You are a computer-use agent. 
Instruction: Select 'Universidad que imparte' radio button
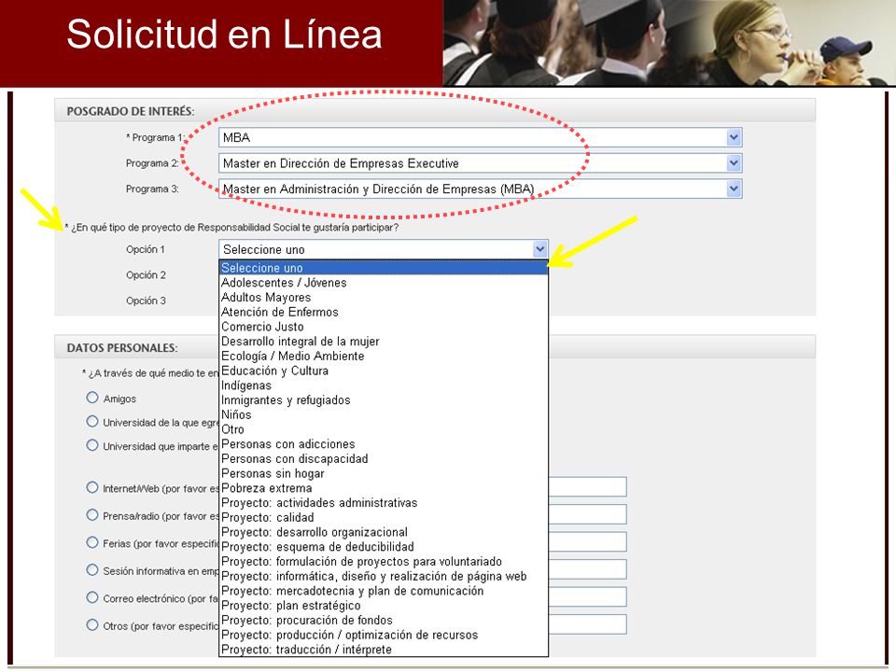coord(92,444)
